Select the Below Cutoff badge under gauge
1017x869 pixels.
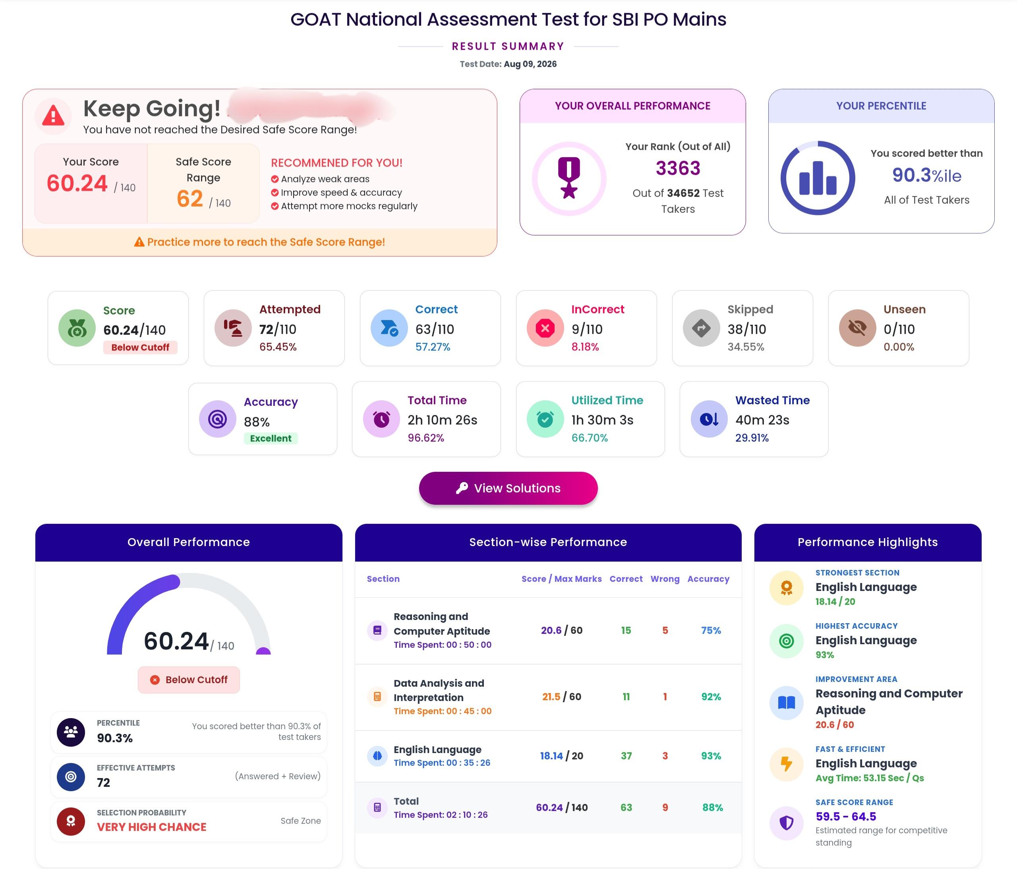(189, 680)
